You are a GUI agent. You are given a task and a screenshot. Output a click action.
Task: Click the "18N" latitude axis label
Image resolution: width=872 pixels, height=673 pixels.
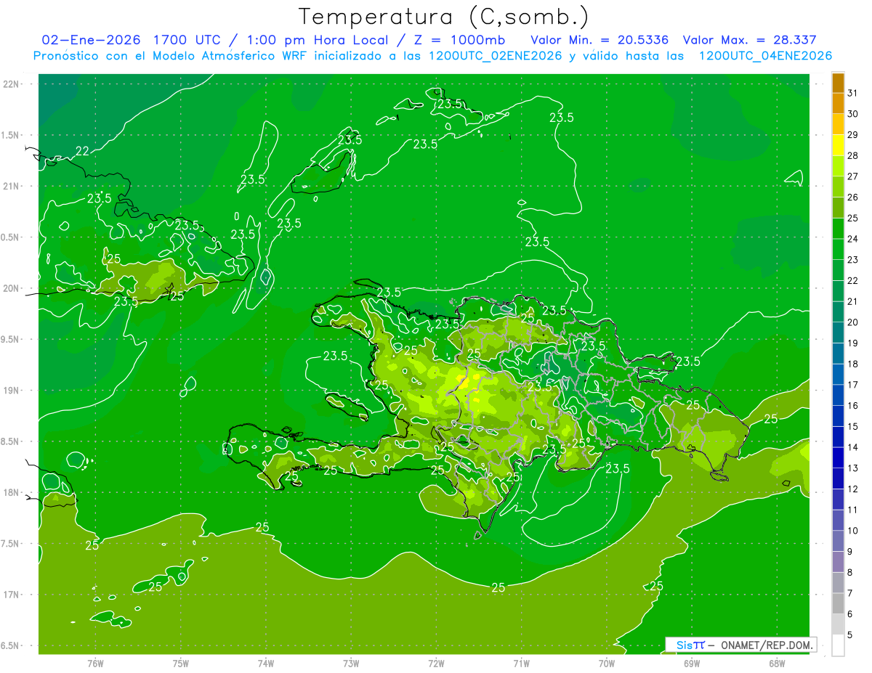[11, 493]
